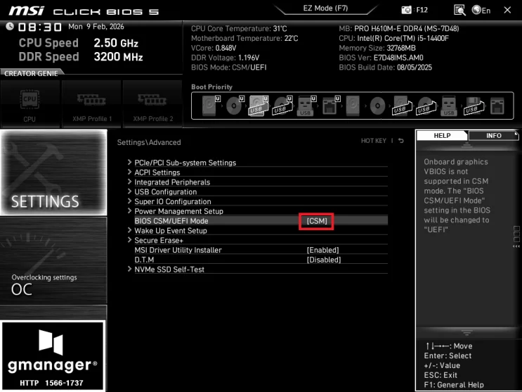Screen dimensions: 522x392
Task: Click the CPU Speed 2.50 GHz value
Action: click(x=116, y=43)
